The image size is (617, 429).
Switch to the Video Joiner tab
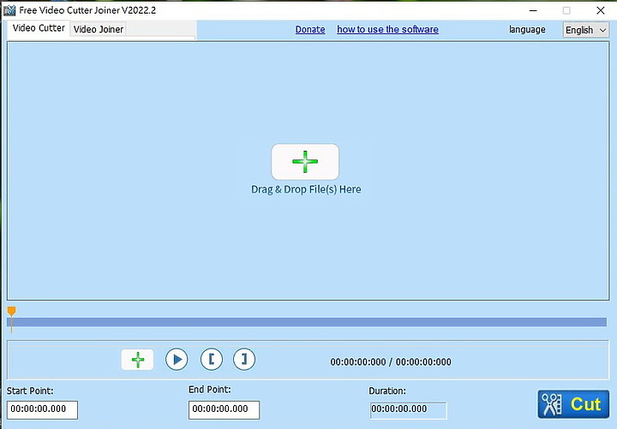[x=98, y=29]
